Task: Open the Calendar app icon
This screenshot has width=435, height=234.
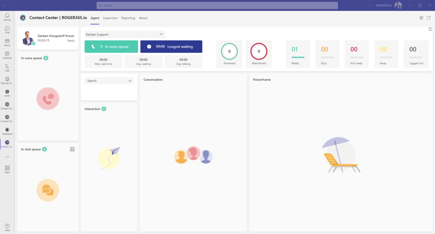Action: tap(7, 55)
